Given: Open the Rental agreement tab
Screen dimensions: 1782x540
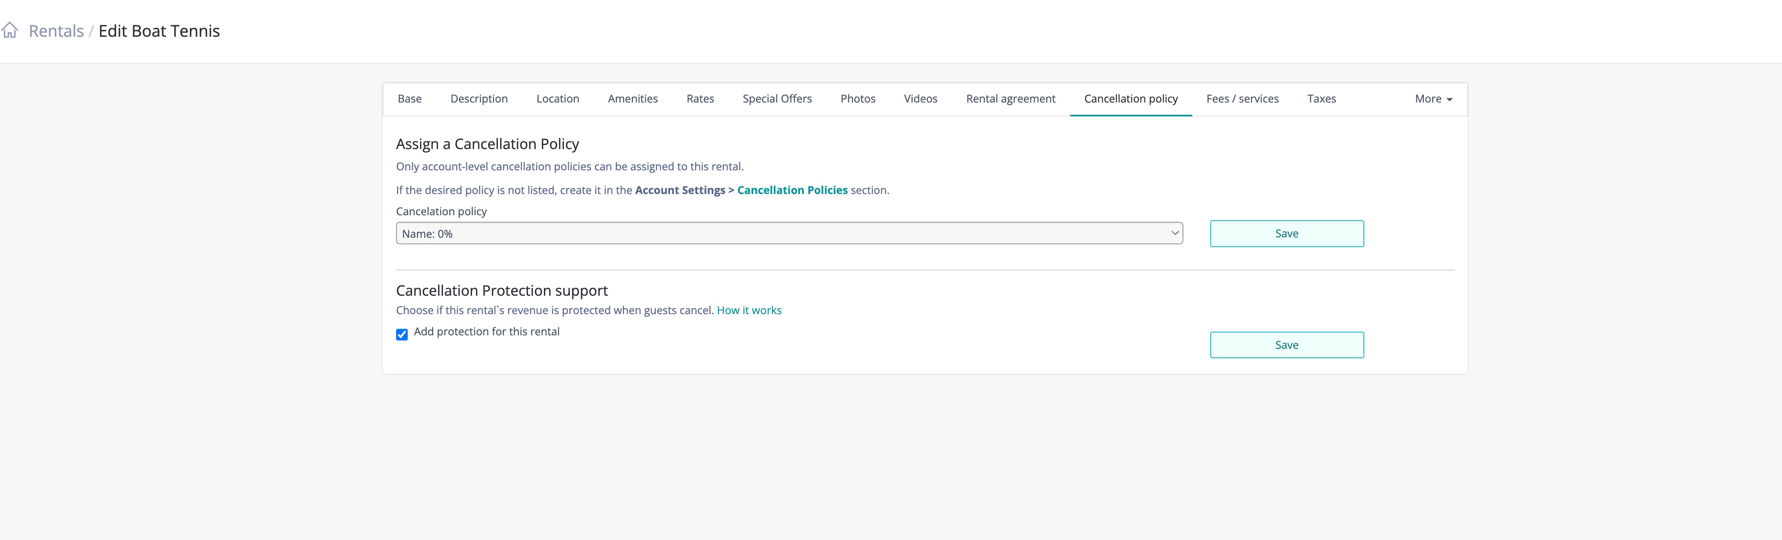Looking at the screenshot, I should click(x=1011, y=99).
